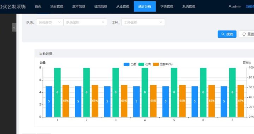Toggle 出勤 blue legend series
The height and width of the screenshot is (134, 254).
pyautogui.click(x=130, y=64)
